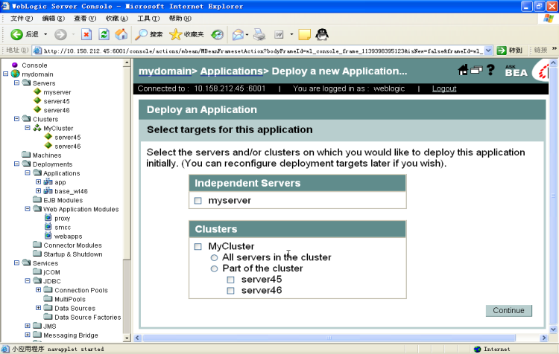The image size is (559, 354).
Task: Open the 工具(T) menu
Action: pyautogui.click(x=148, y=18)
